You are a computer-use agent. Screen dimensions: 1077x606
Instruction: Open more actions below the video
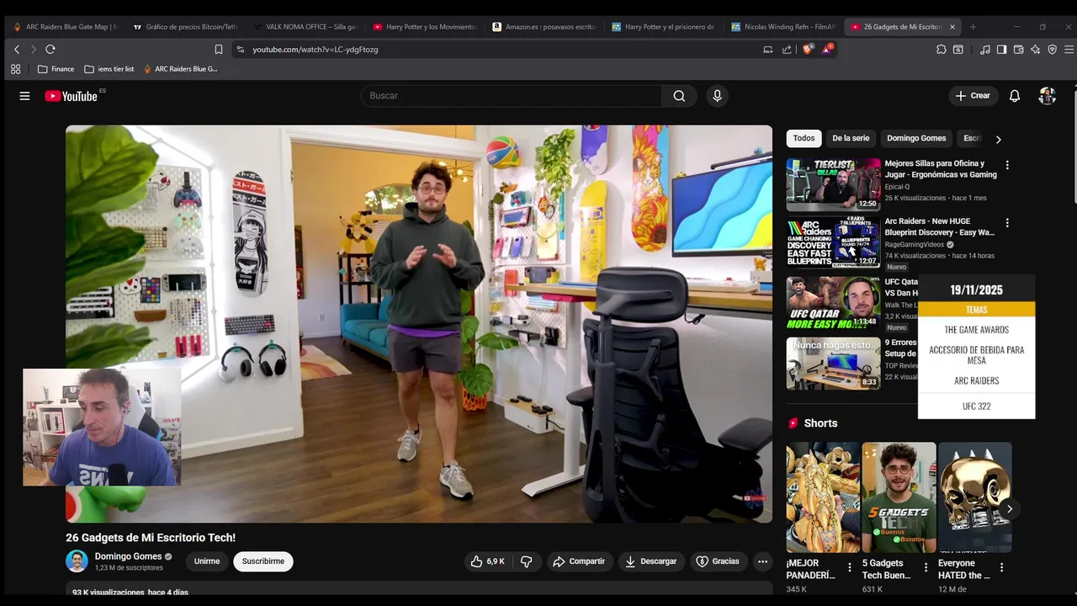pyautogui.click(x=762, y=561)
